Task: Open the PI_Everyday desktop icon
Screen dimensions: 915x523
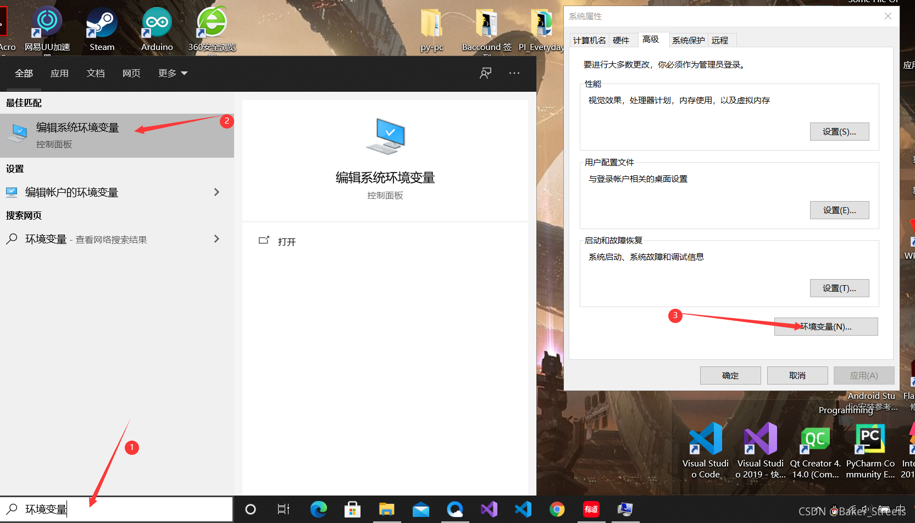Action: coord(541,30)
